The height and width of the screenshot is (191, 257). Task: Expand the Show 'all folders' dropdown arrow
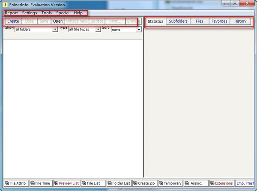click(55, 30)
